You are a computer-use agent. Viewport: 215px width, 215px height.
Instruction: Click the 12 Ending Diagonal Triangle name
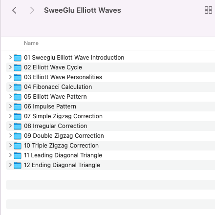pos(62,165)
